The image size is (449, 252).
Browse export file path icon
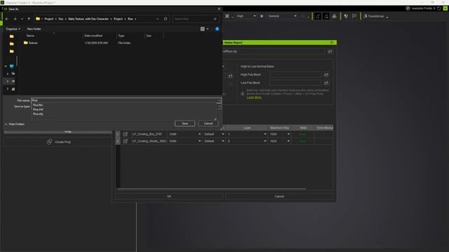pyautogui.click(x=330, y=52)
